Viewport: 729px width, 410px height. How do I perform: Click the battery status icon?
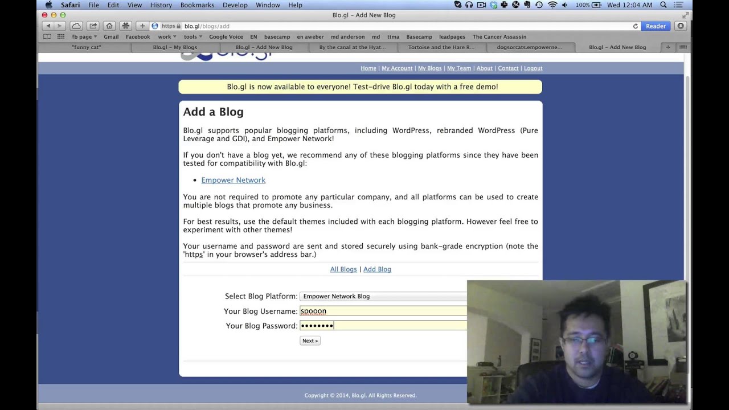pyautogui.click(x=597, y=5)
